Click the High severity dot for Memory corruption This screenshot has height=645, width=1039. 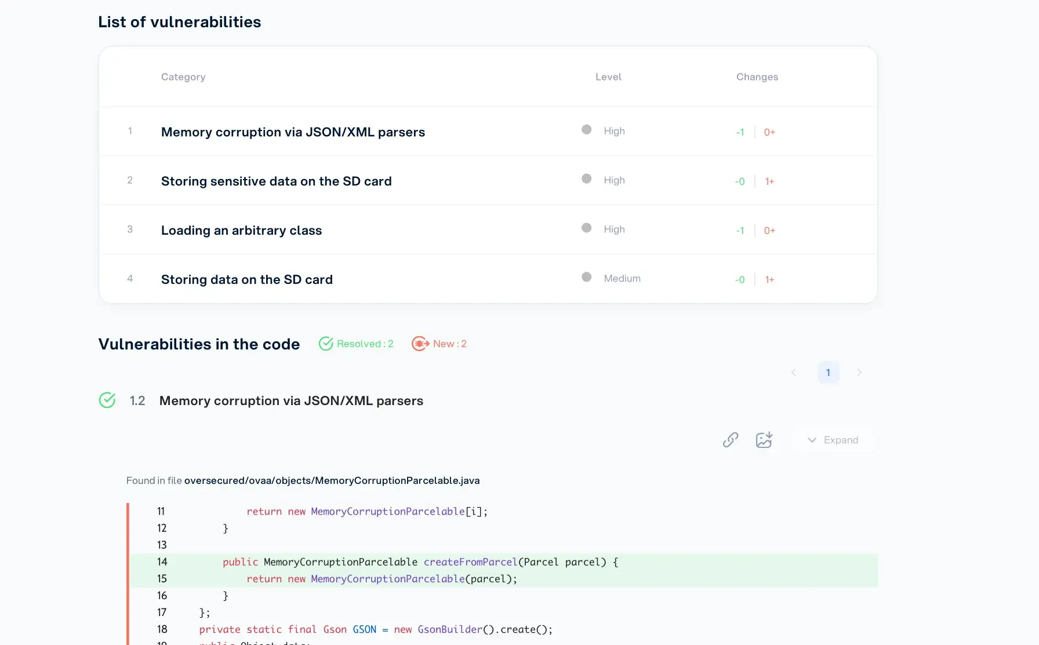[x=586, y=130]
